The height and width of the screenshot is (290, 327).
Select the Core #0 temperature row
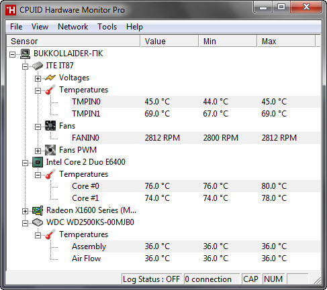[195, 186]
